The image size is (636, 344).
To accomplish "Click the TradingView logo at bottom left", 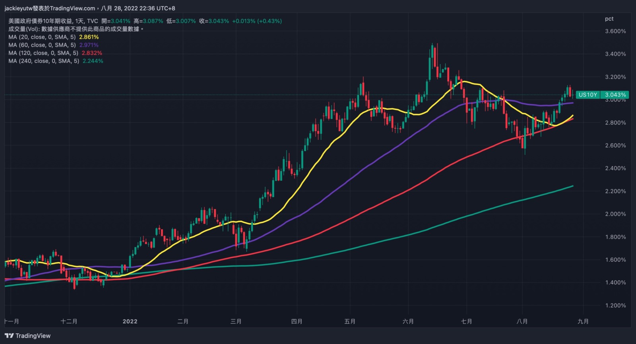I will [x=28, y=336].
